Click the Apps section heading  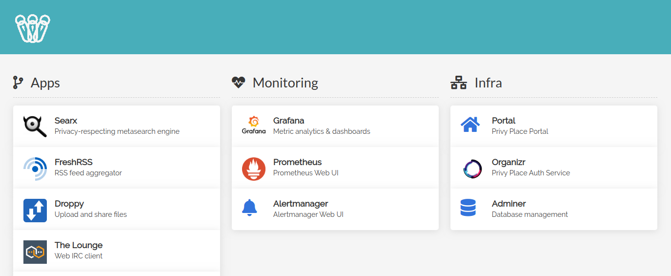pyautogui.click(x=45, y=83)
